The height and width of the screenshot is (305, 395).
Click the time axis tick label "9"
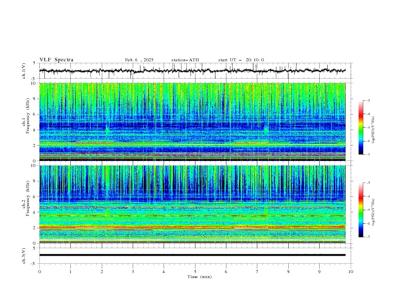click(319, 272)
